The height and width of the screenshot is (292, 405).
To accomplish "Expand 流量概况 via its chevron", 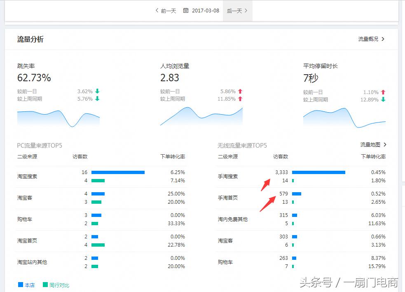I will point(383,39).
